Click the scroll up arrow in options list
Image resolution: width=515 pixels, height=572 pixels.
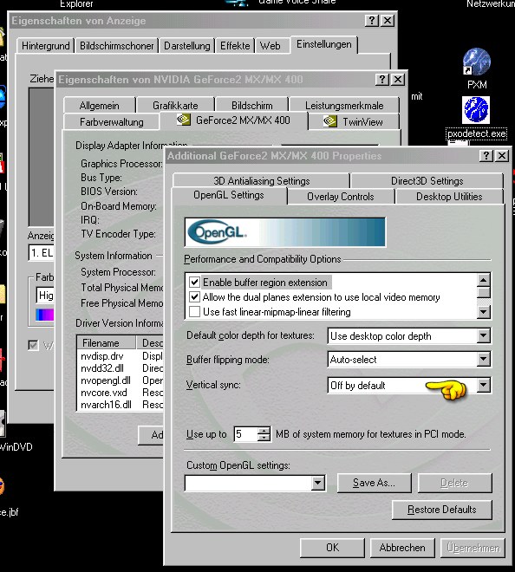[x=483, y=280]
